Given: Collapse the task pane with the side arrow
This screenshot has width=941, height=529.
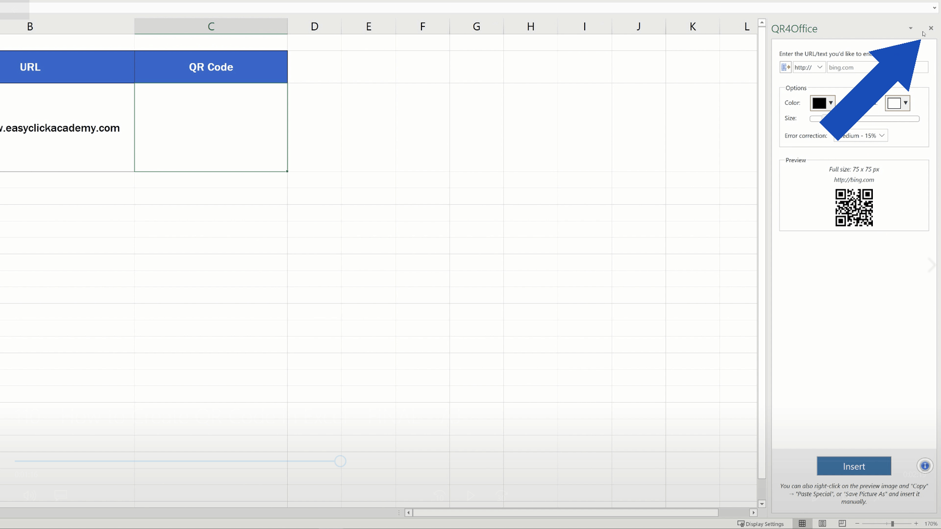Looking at the screenshot, I should point(932,264).
